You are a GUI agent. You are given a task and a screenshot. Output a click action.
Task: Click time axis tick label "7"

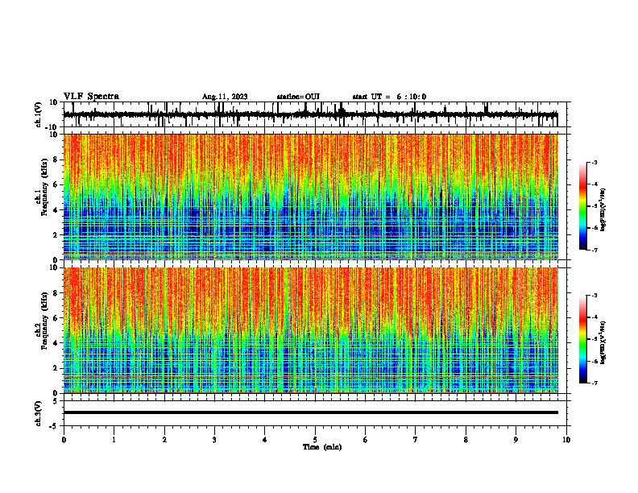coord(416,440)
